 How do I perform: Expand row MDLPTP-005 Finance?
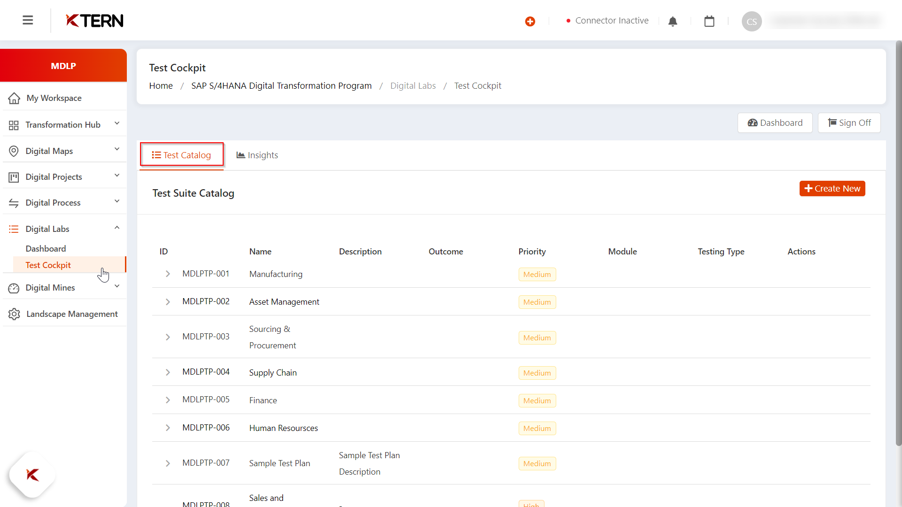coord(168,400)
